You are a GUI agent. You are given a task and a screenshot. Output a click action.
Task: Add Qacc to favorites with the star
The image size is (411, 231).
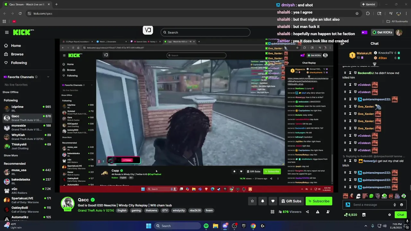(x=252, y=201)
